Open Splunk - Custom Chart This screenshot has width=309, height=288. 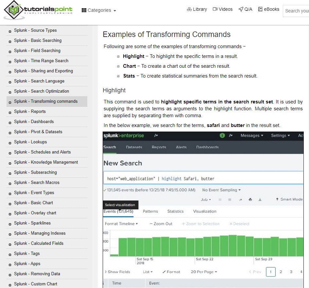[x=35, y=284]
